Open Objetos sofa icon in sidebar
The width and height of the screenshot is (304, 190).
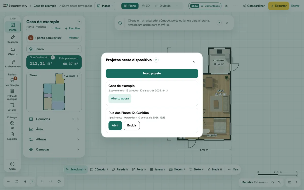pyautogui.click(x=13, y=51)
